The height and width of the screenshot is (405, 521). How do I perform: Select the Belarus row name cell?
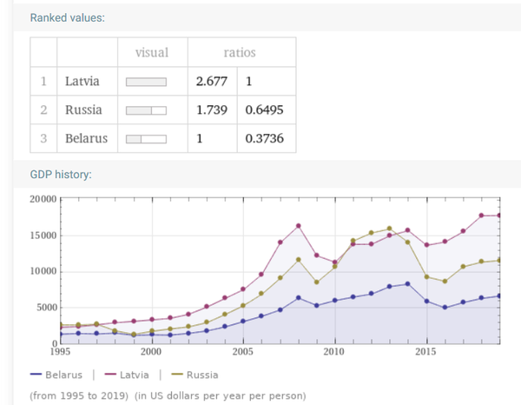pos(87,139)
